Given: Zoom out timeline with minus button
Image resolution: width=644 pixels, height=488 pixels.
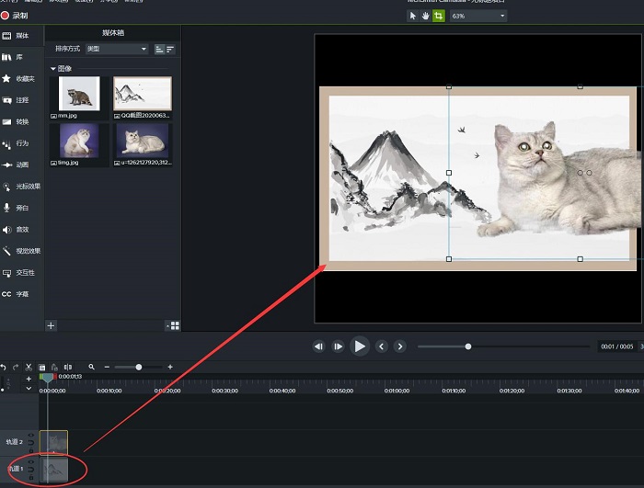Looking at the screenshot, I should point(107,367).
